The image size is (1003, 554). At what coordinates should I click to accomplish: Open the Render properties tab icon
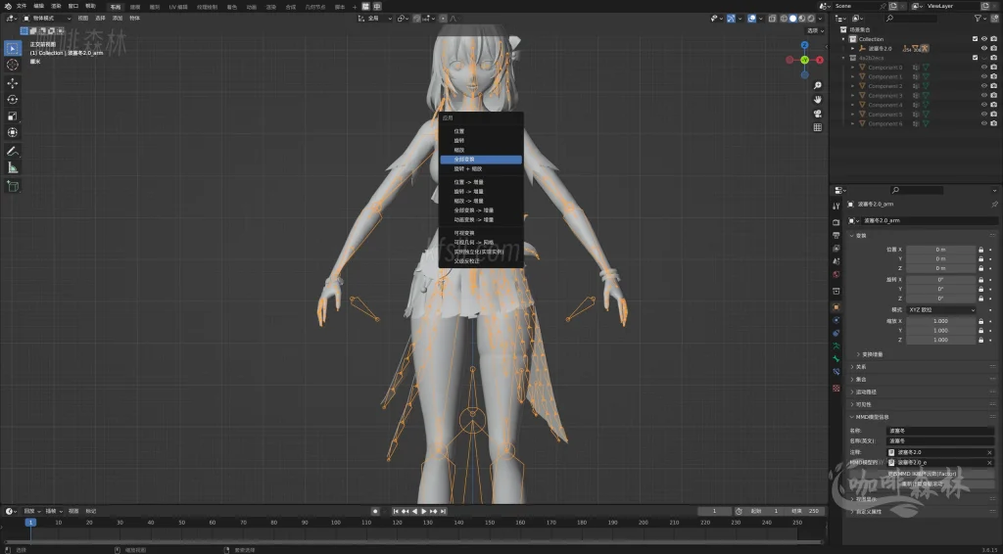pyautogui.click(x=836, y=223)
